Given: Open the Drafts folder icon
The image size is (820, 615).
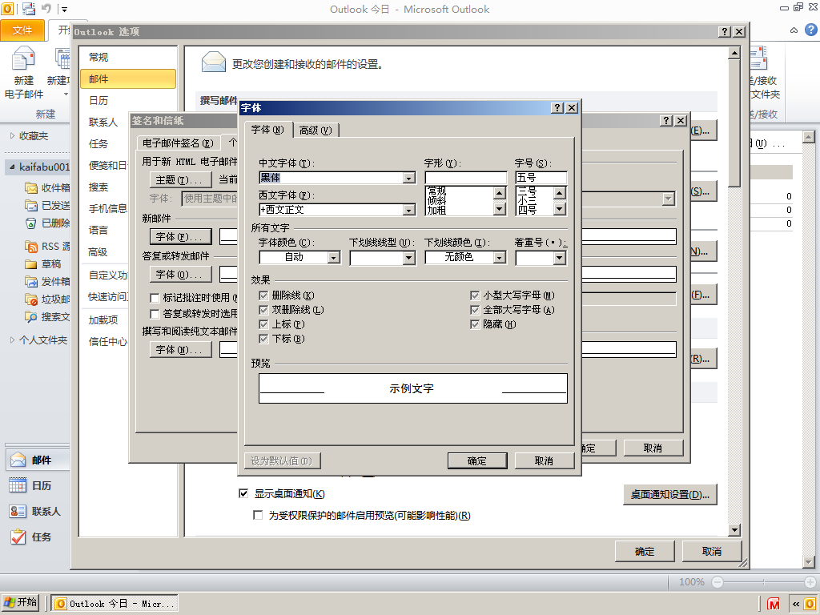Looking at the screenshot, I should (31, 264).
